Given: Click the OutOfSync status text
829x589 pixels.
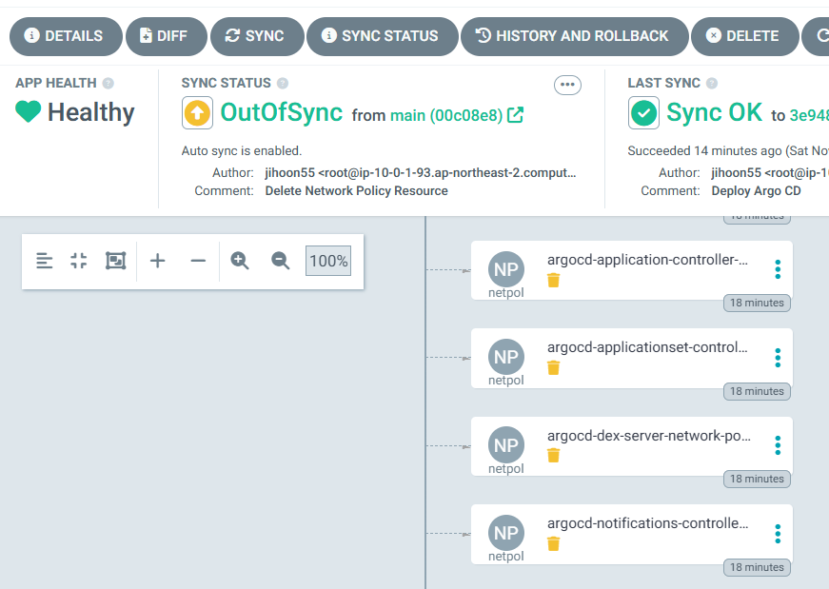Looking at the screenshot, I should point(282,112).
